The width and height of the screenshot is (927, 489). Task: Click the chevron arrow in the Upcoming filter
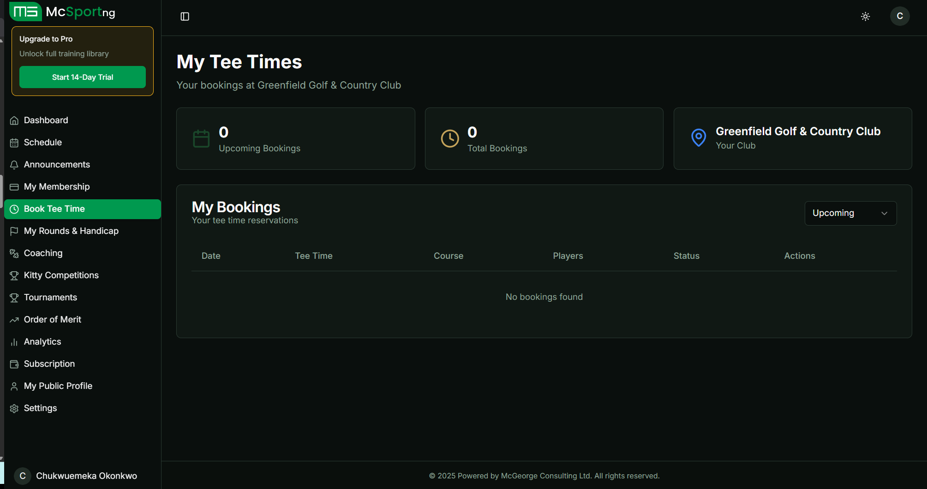pos(884,213)
